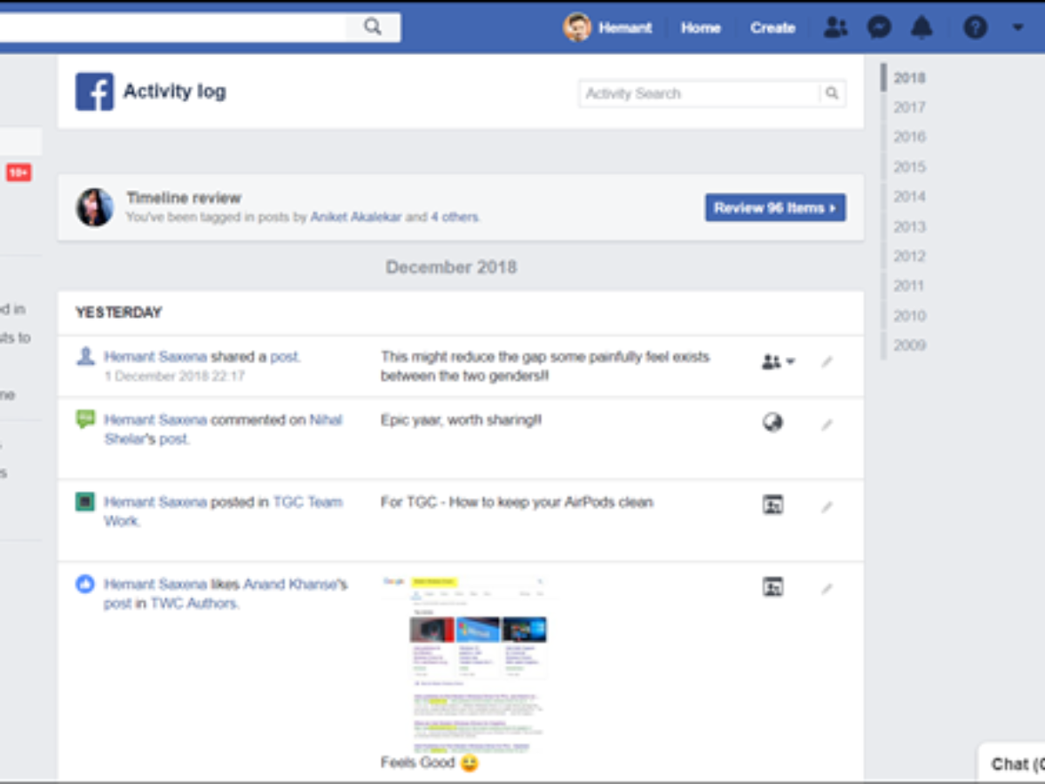1045x784 pixels.
Task: Open the Nihal Shelar link
Action: (224, 429)
